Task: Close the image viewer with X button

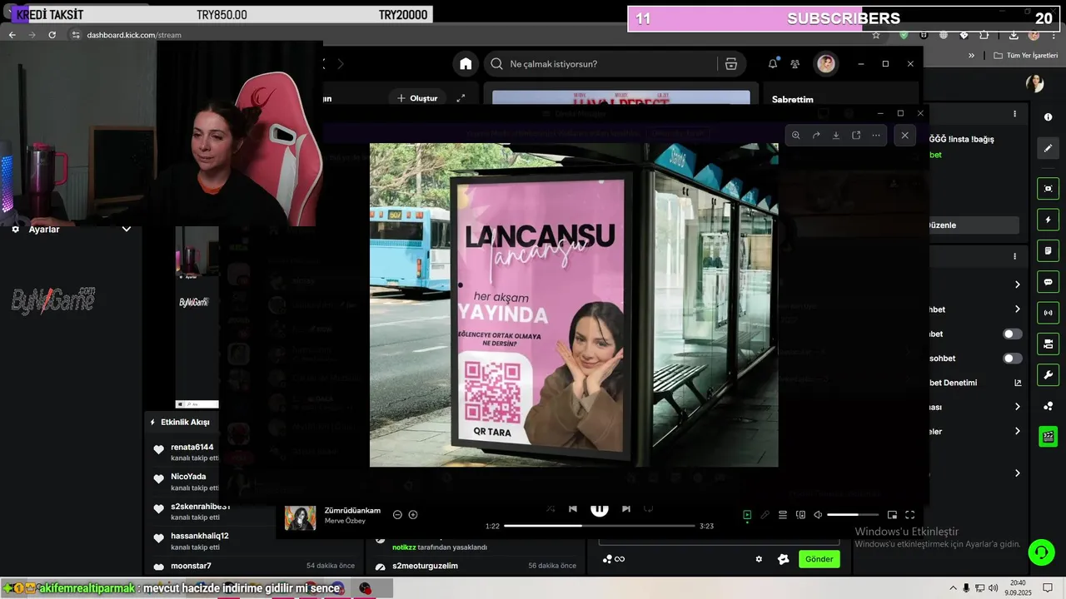Action: click(905, 135)
